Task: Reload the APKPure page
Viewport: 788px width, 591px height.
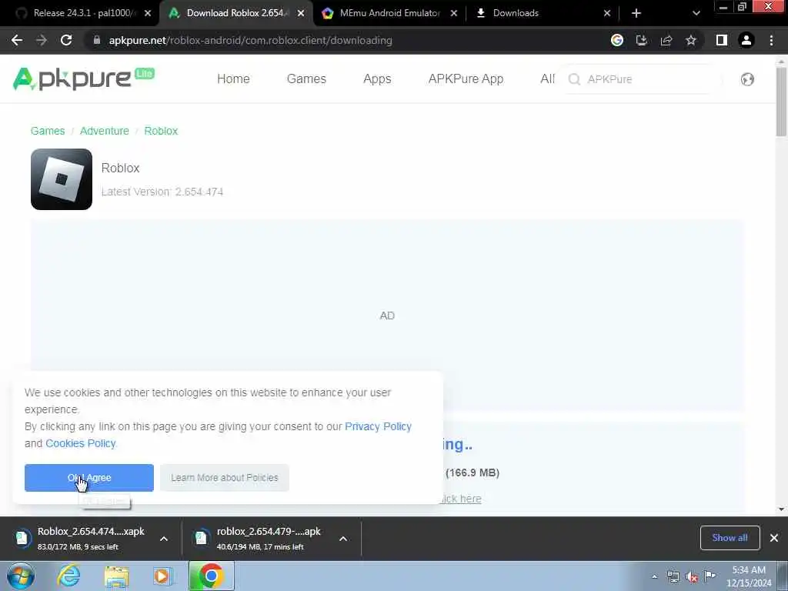Action: (66, 40)
